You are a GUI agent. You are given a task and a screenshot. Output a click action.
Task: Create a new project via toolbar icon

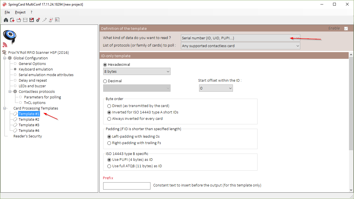(12, 20)
